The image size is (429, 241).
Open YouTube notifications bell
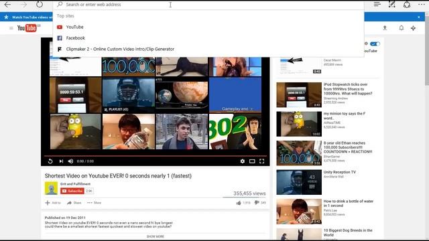pyautogui.click(x=401, y=28)
